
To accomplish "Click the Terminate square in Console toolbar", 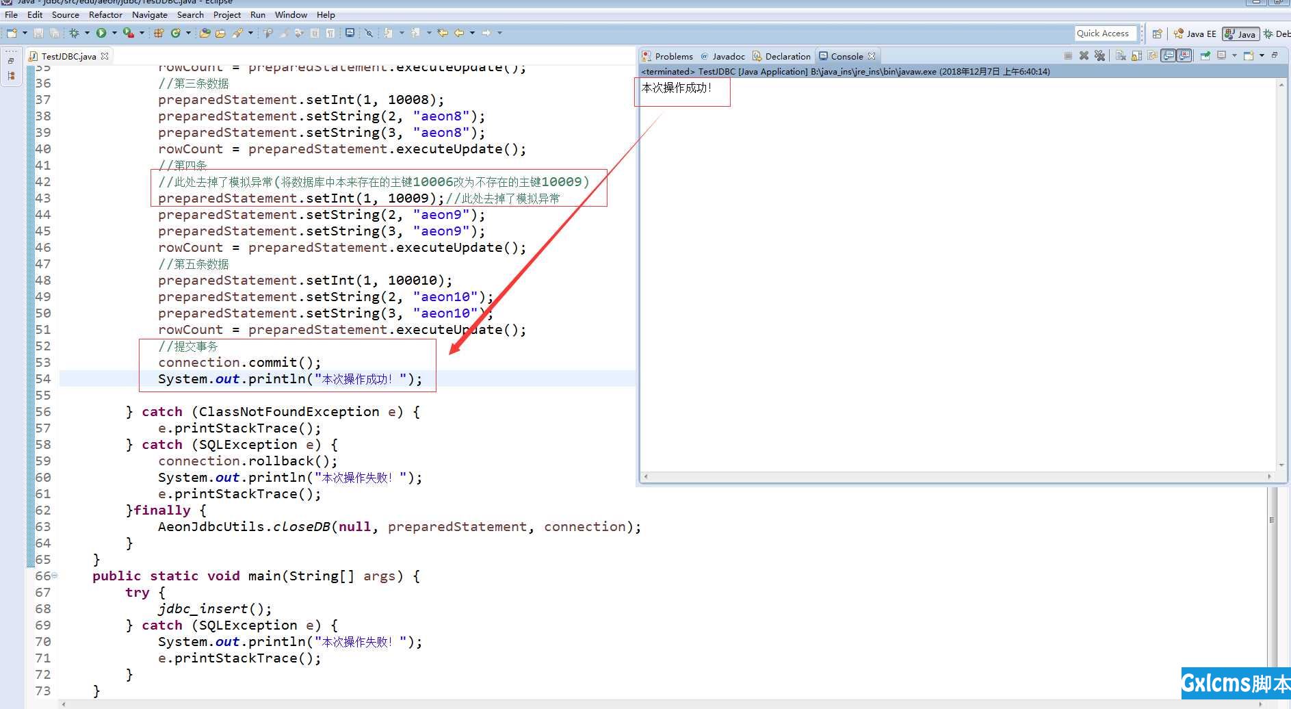I will (x=1067, y=55).
